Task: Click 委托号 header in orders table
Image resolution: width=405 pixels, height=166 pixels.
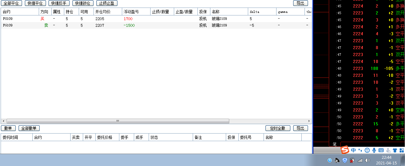Action: pos(251,137)
